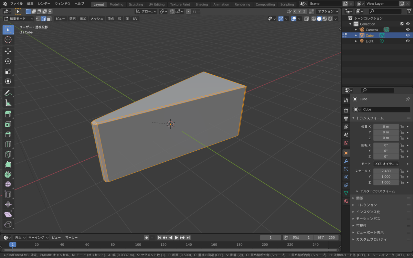Open the キーイング popover
Image resolution: width=413 pixels, height=258 pixels.
pyautogui.click(x=38, y=237)
